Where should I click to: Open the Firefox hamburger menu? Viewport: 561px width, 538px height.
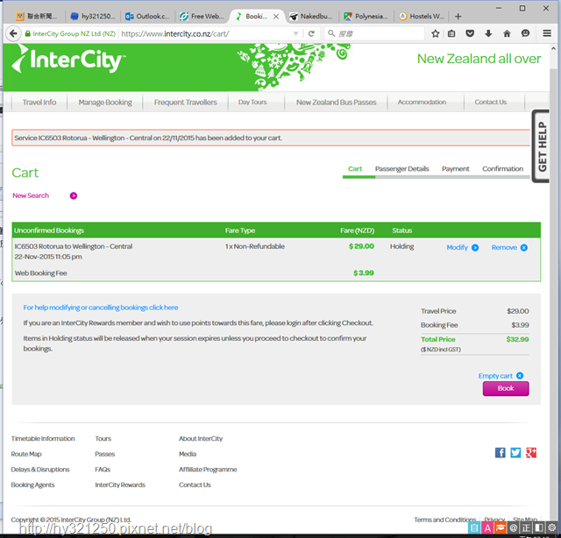tap(547, 33)
